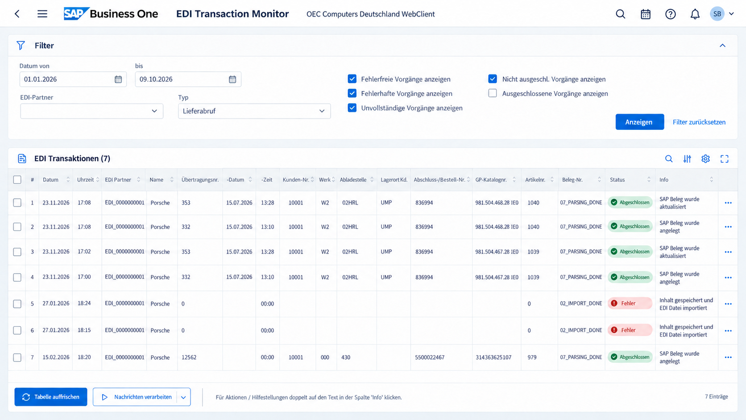This screenshot has height=420, width=746.
Task: Go back with the header back arrow
Action: click(17, 14)
